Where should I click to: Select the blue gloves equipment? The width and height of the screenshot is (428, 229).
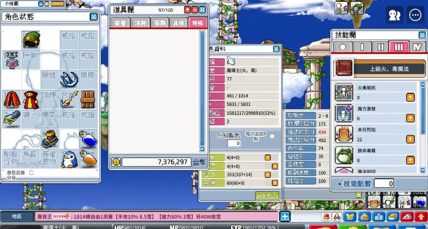(x=12, y=119)
